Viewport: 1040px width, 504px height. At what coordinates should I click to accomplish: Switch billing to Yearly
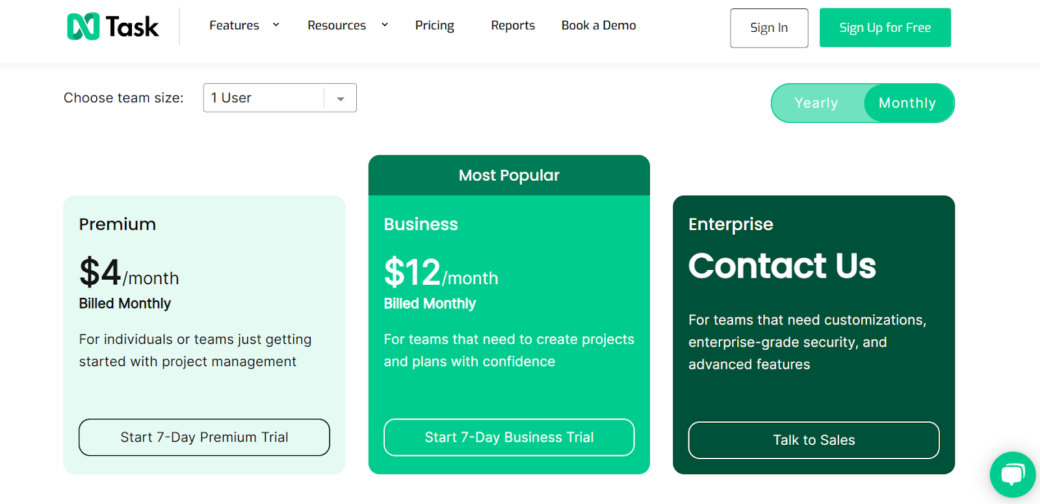[816, 103]
